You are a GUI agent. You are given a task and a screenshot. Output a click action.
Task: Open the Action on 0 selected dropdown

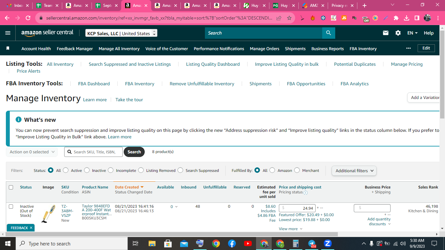[x=32, y=152]
